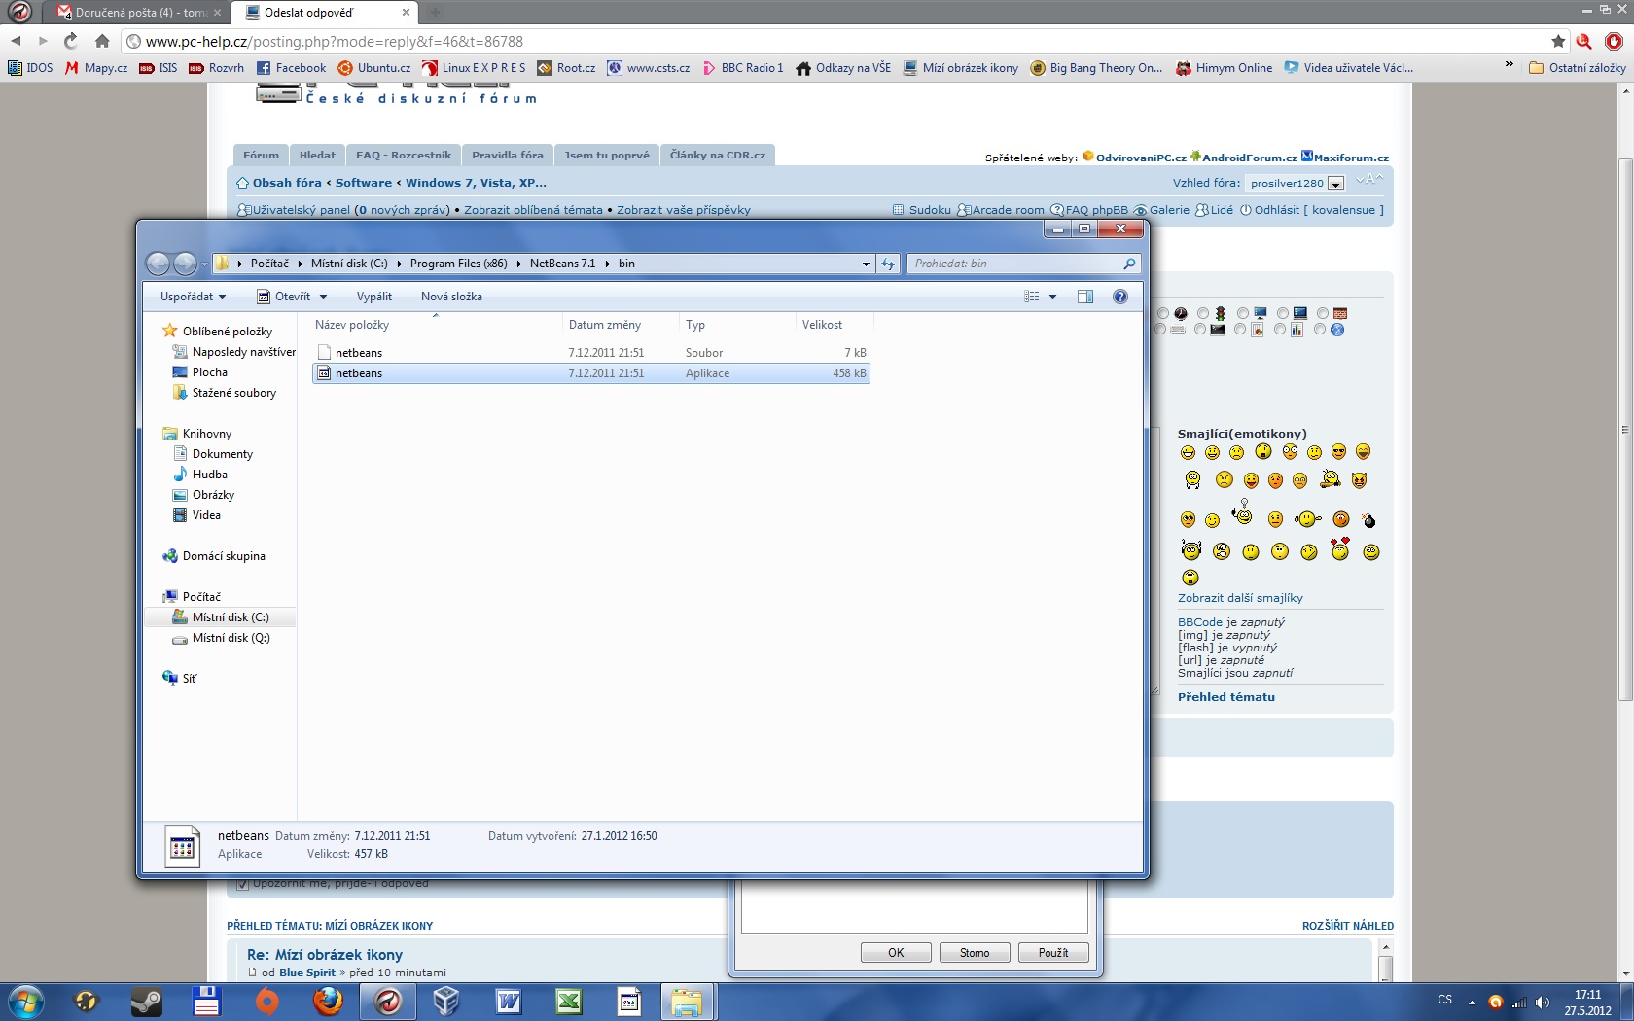The height and width of the screenshot is (1021, 1634).
Task: Open the floppy disk app on the taskbar
Action: pyautogui.click(x=206, y=1002)
